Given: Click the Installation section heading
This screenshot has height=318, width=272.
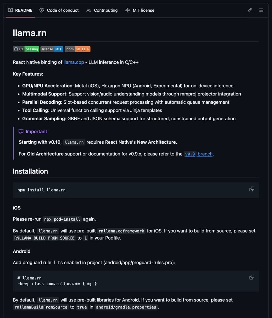Looking at the screenshot, I should [30, 171].
